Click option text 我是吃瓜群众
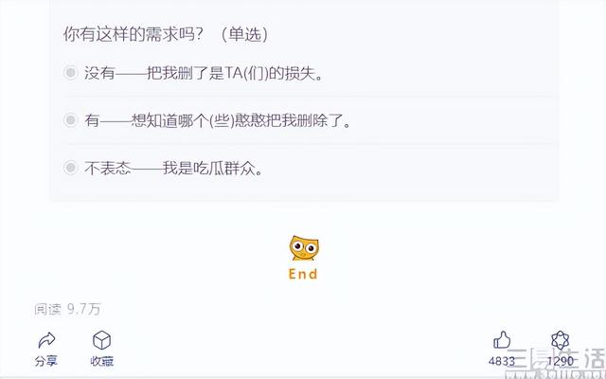 click(x=212, y=169)
